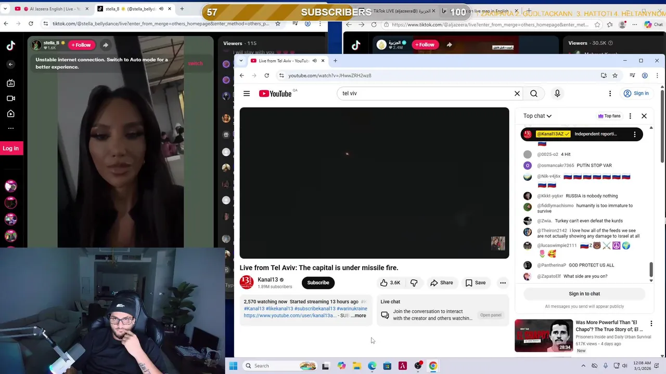Open Chrome from the taskbar

coord(433,366)
